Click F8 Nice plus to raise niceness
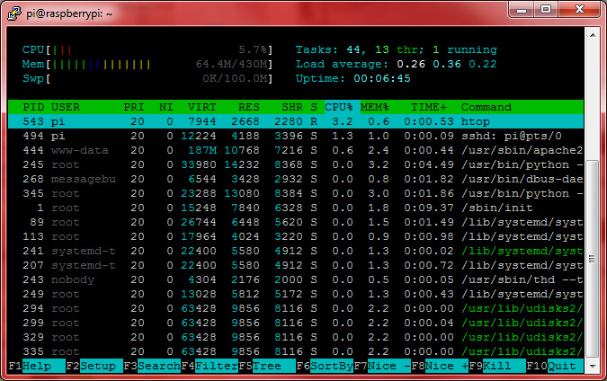This screenshot has height=381, width=607. point(443,367)
